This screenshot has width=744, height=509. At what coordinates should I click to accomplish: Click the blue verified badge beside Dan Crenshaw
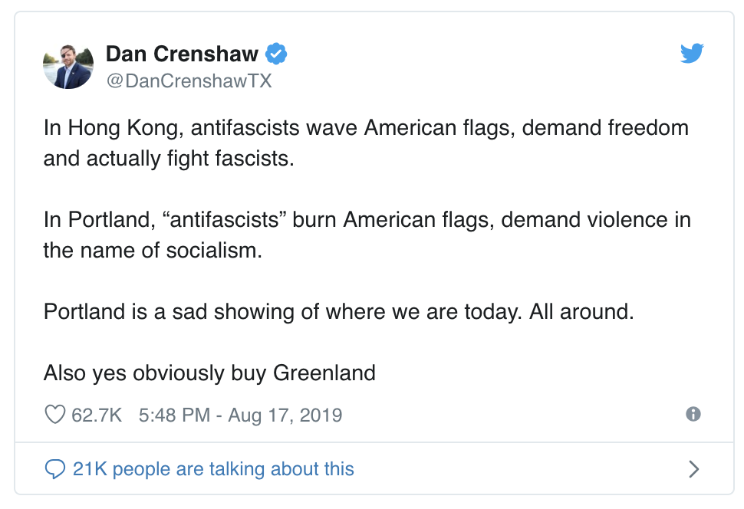276,54
